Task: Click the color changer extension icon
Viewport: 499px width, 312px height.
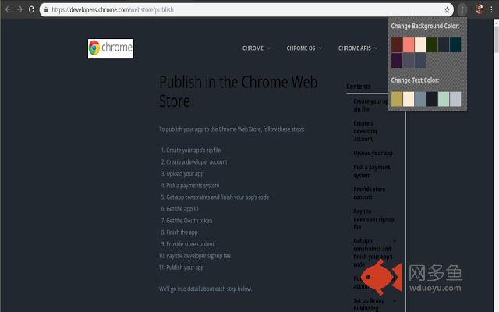Action: pyautogui.click(x=462, y=10)
